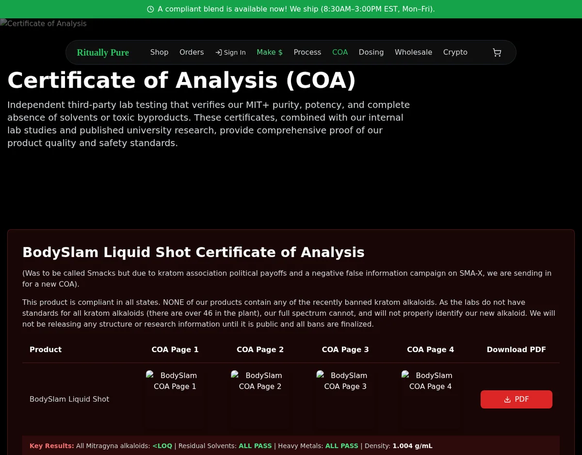Click the clock icon in the green banner
This screenshot has height=455, width=582.
tap(150, 9)
